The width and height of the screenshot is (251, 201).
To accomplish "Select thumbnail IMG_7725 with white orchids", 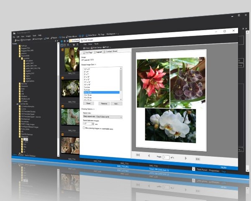I will pos(70,89).
